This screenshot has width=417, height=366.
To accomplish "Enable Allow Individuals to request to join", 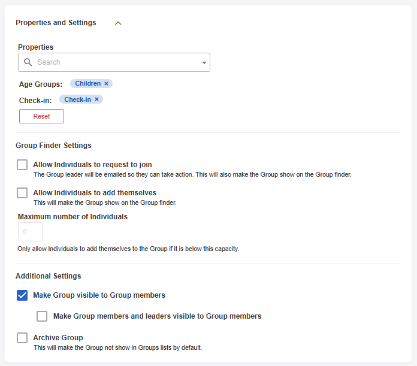I will [22, 165].
